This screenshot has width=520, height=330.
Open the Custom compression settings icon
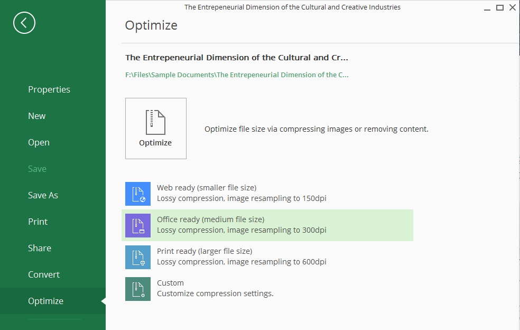tap(137, 289)
